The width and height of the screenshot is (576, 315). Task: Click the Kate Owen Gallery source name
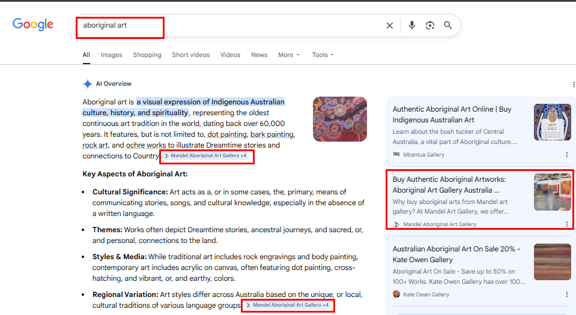pyautogui.click(x=426, y=295)
